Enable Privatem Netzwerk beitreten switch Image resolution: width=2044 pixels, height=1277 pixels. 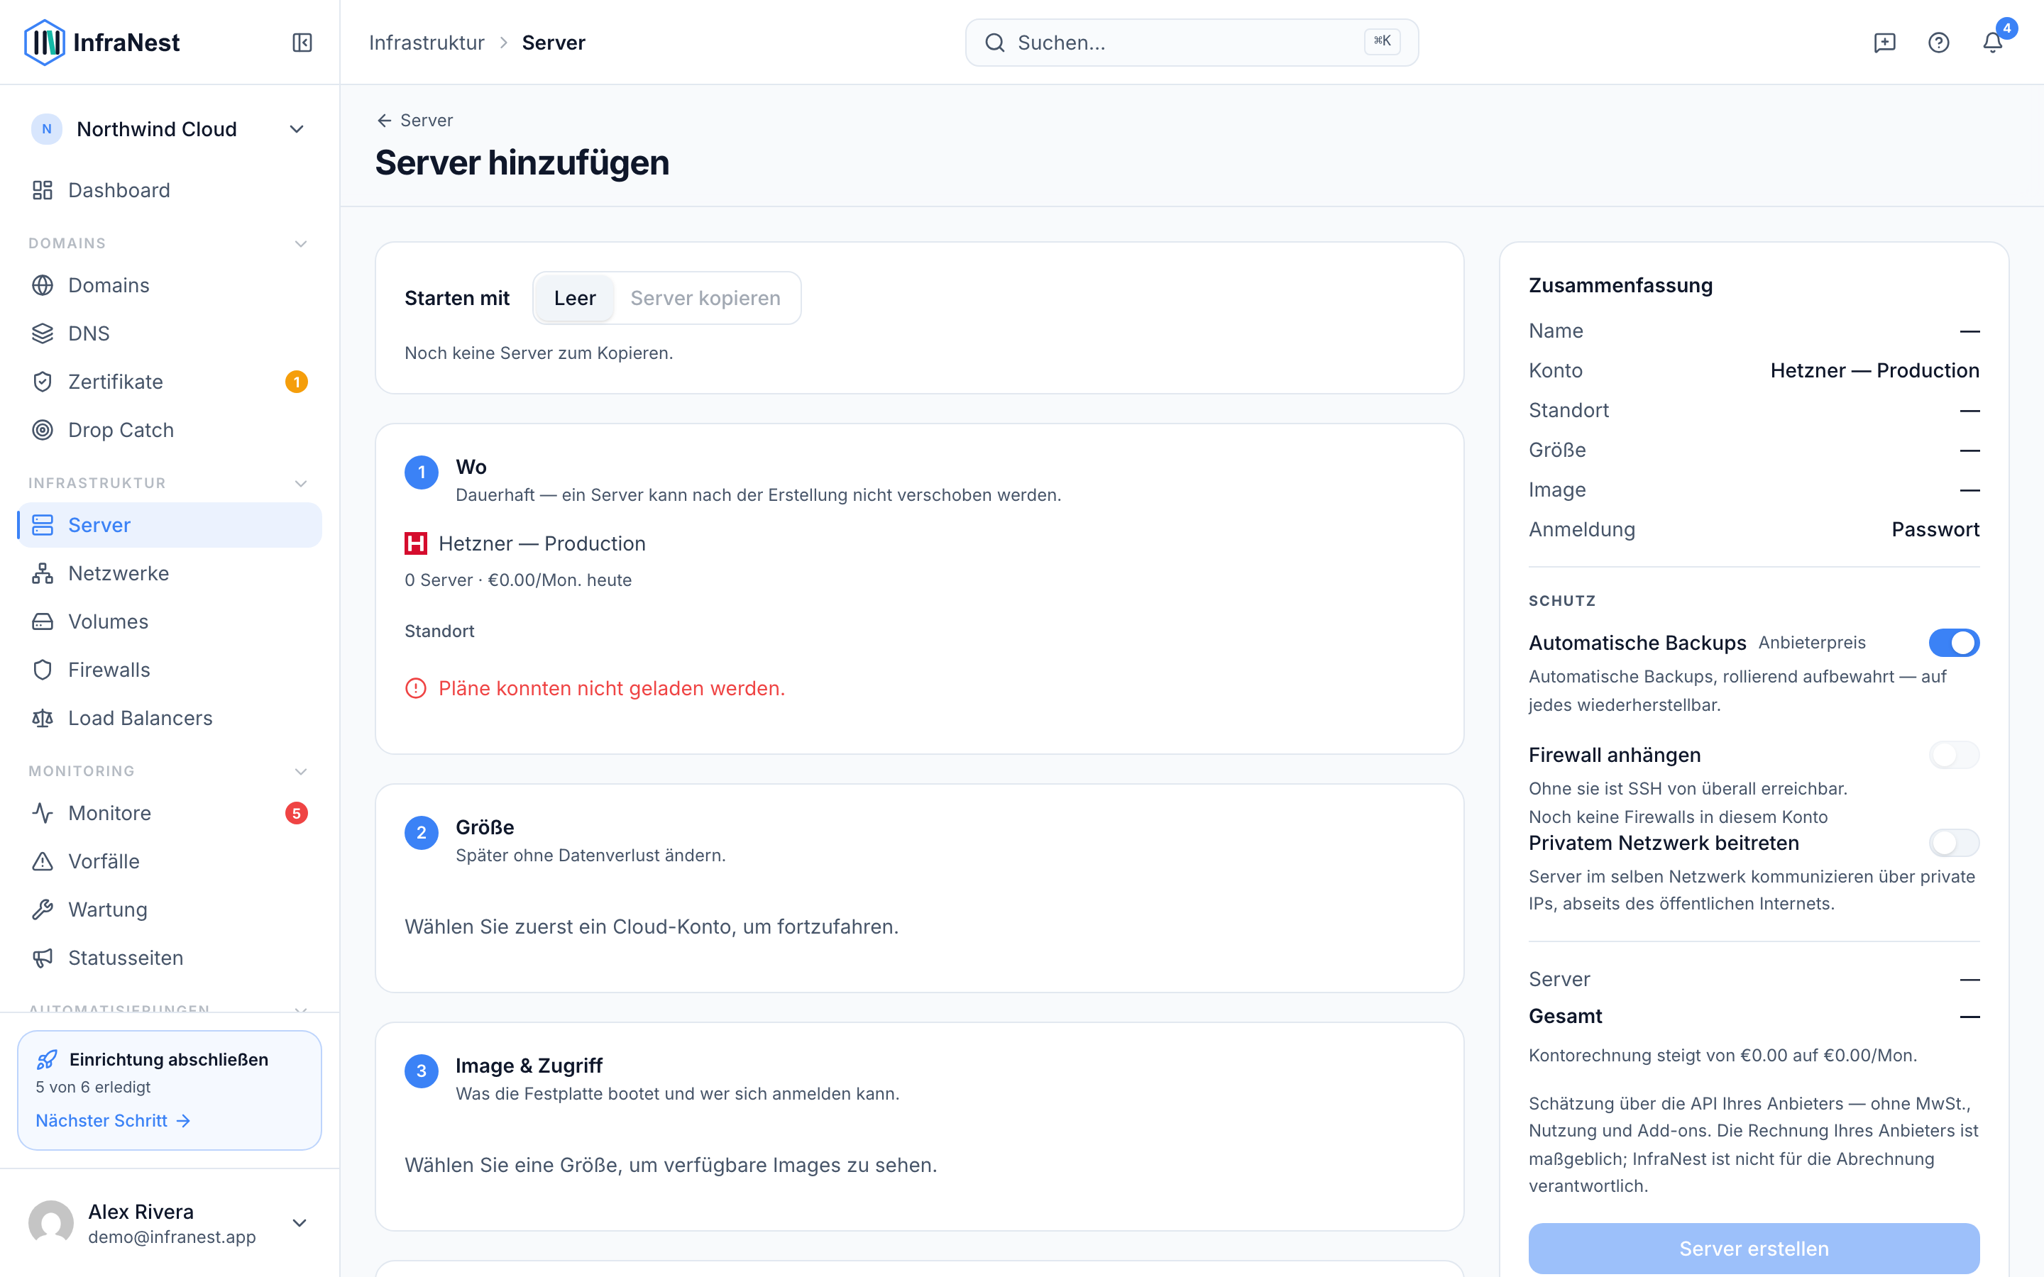[1954, 843]
